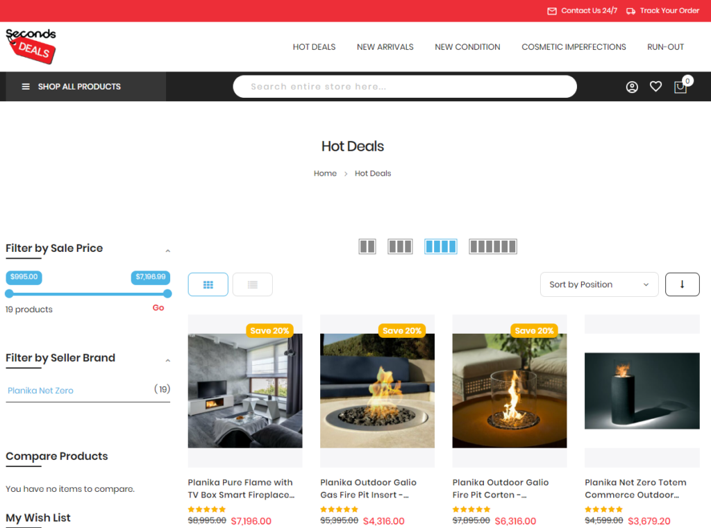The width and height of the screenshot is (711, 528).
Task: Click the Track Your Order link
Action: (663, 10)
